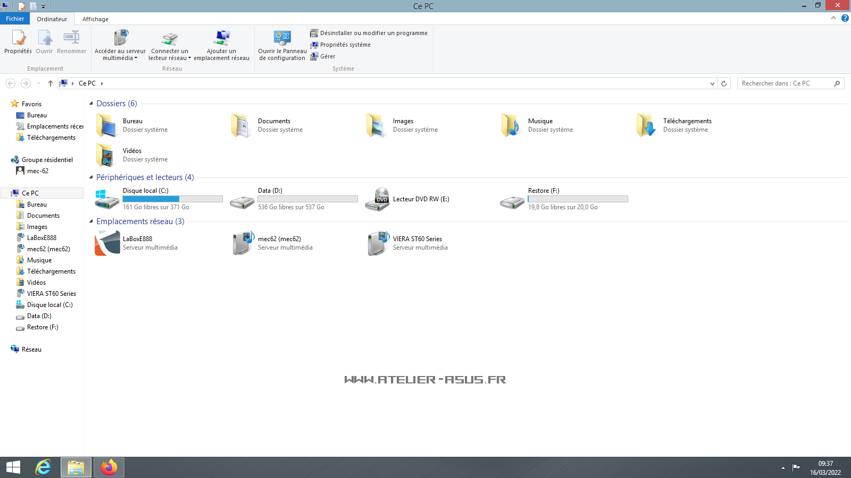Click Connecter un lecteur réseau icon
The width and height of the screenshot is (851, 478).
[169, 39]
